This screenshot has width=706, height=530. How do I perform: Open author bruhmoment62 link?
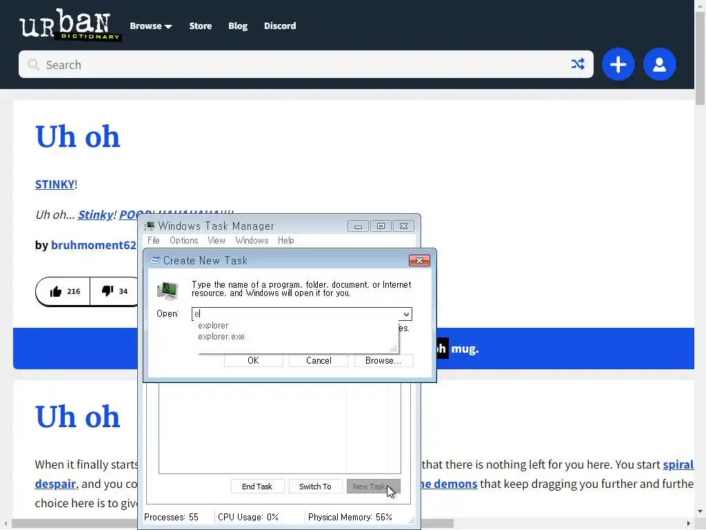(94, 245)
